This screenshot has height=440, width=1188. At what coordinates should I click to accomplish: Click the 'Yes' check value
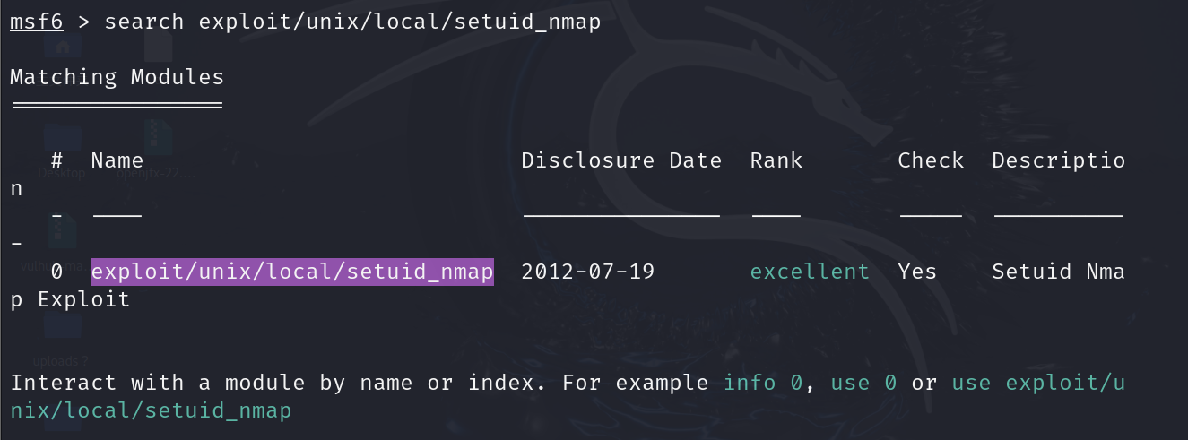(917, 272)
